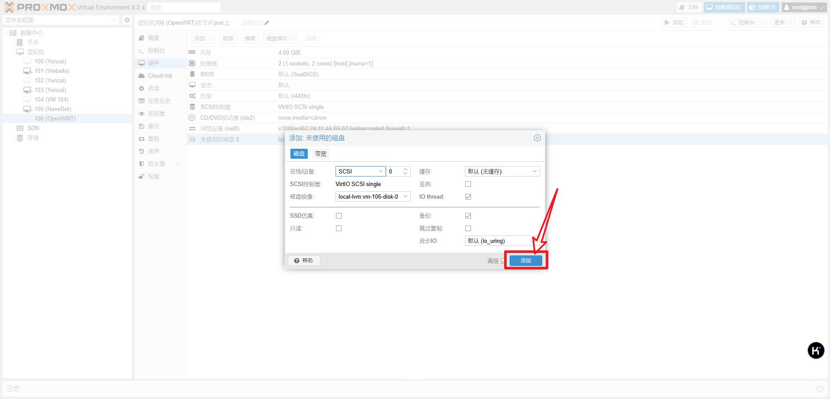Click the help icon button in dialog
Viewport: 830px width, 399px height.
(304, 261)
